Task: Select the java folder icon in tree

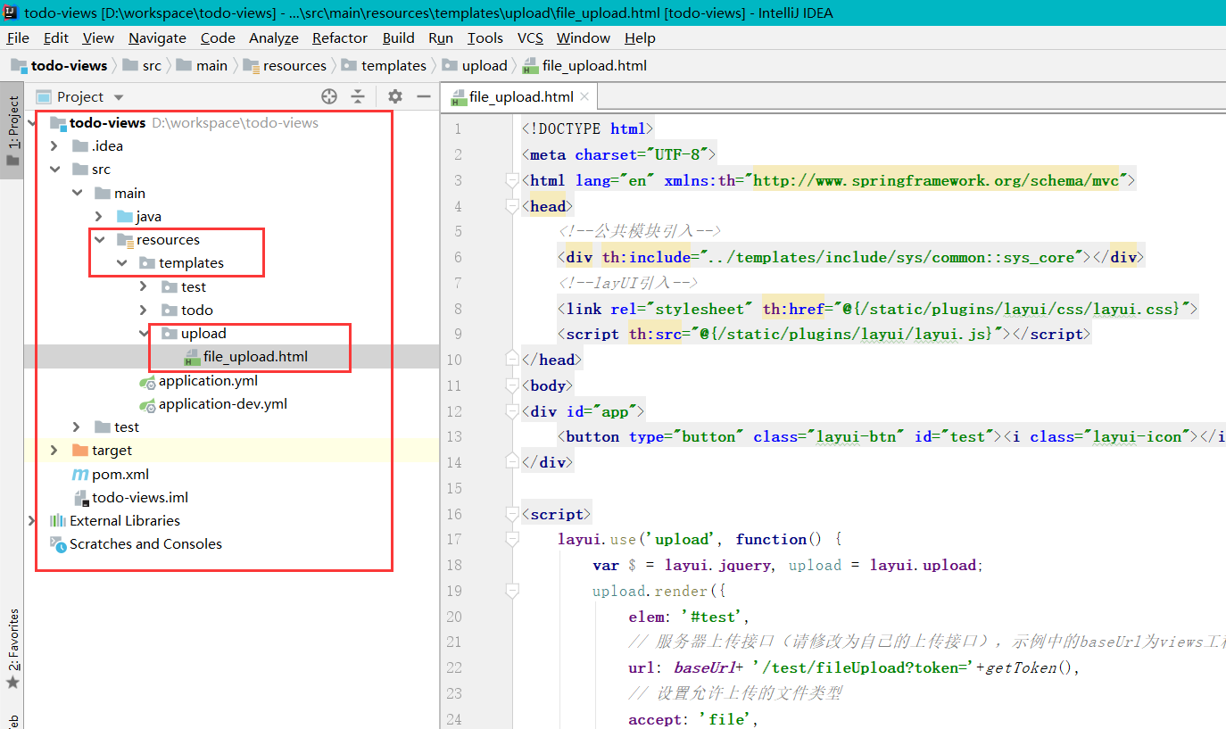Action: coord(125,216)
